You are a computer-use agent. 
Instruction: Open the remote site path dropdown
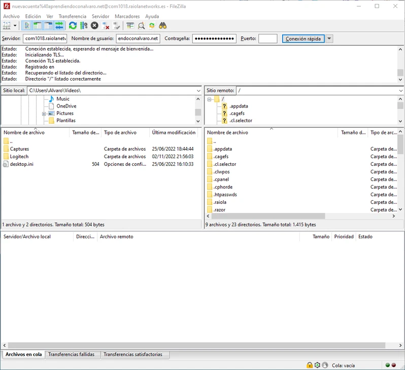400,91
